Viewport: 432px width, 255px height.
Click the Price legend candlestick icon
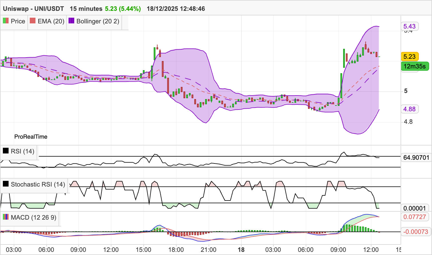pyautogui.click(x=6, y=21)
